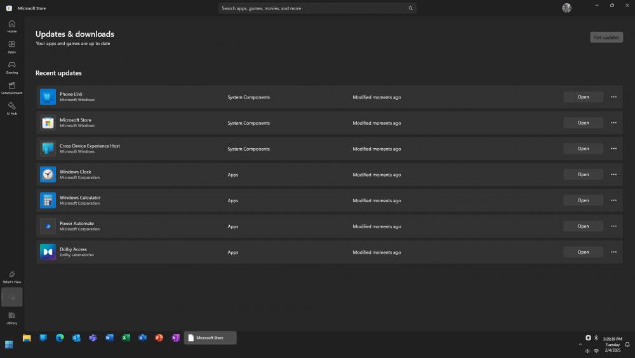The width and height of the screenshot is (635, 358).
Task: Expand more options for Phone Link
Action: [613, 97]
